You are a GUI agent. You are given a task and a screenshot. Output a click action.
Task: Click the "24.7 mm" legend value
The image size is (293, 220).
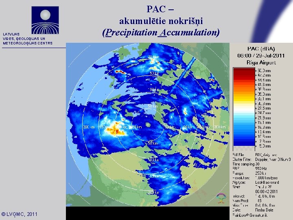coord(264,113)
